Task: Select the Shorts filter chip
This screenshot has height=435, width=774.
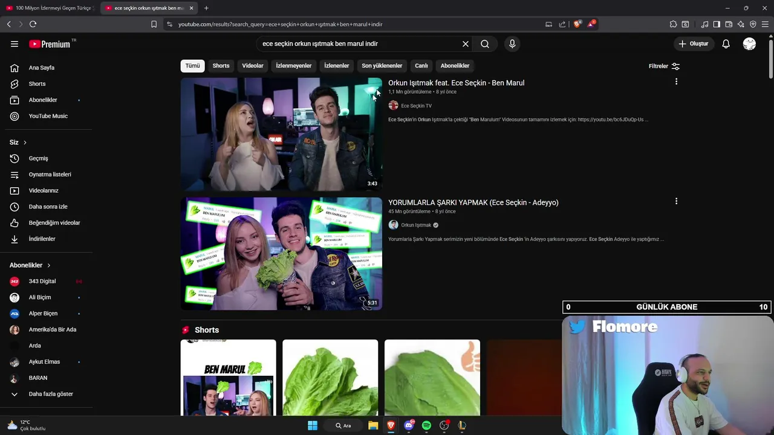Action: pos(221,66)
